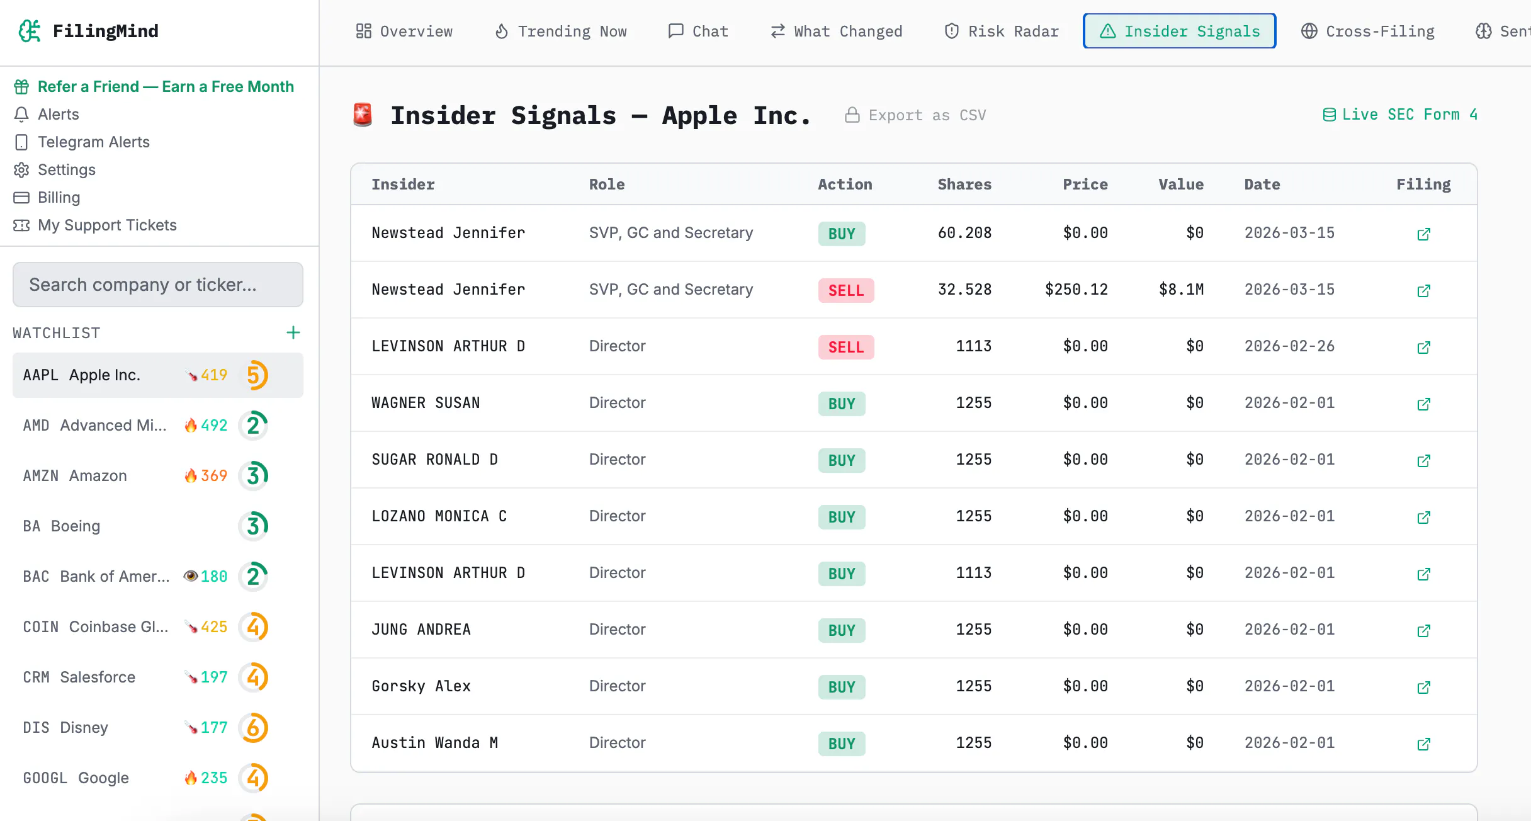Click the $8.1M value cell
Image resolution: width=1531 pixels, height=821 pixels.
(1181, 290)
